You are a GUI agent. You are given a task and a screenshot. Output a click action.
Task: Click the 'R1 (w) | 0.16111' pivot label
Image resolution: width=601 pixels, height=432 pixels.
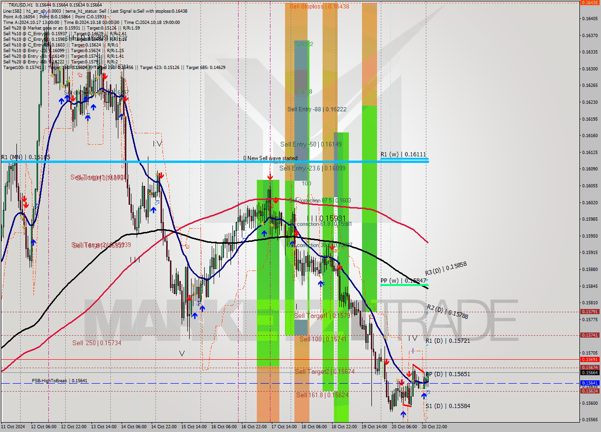(x=403, y=154)
